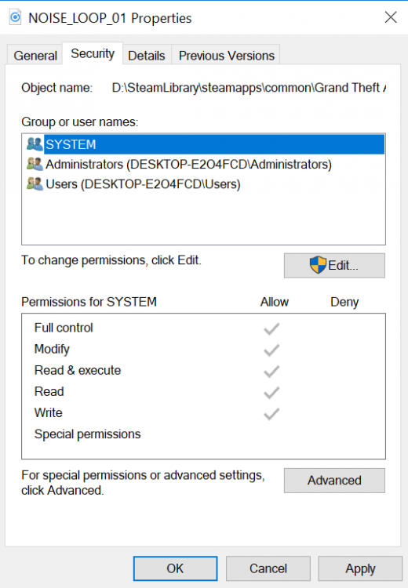Click the Allow column header
The image size is (408, 588).
[x=275, y=303]
